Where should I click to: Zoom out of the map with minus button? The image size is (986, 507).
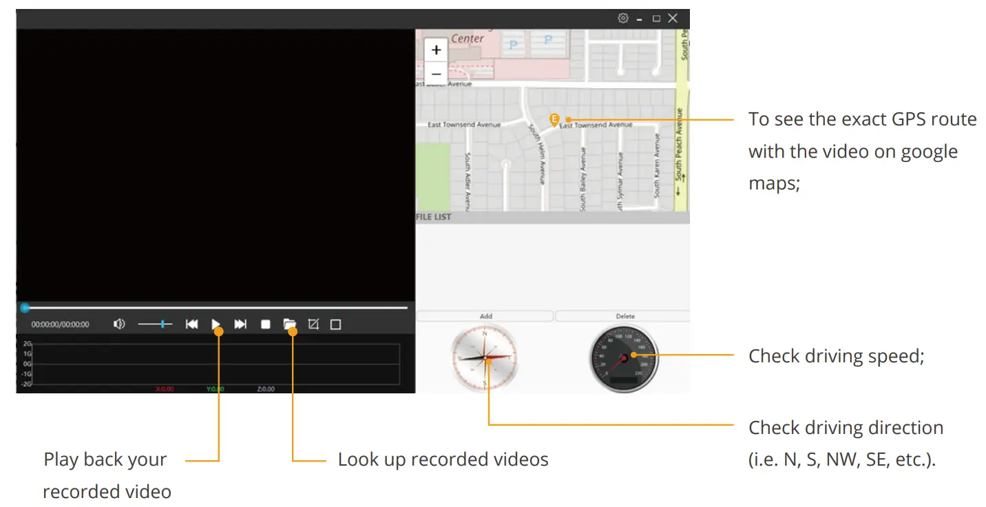click(x=436, y=74)
